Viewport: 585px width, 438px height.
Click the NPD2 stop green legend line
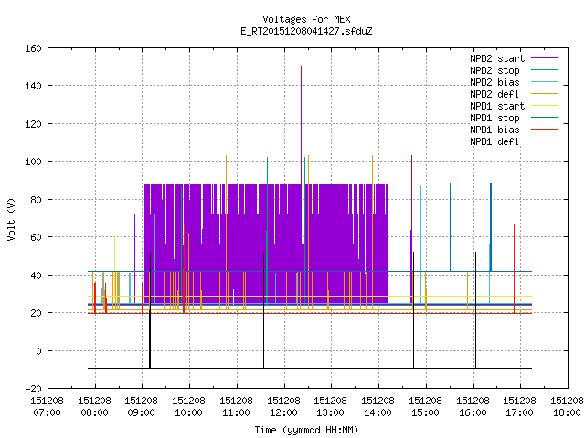coord(544,70)
